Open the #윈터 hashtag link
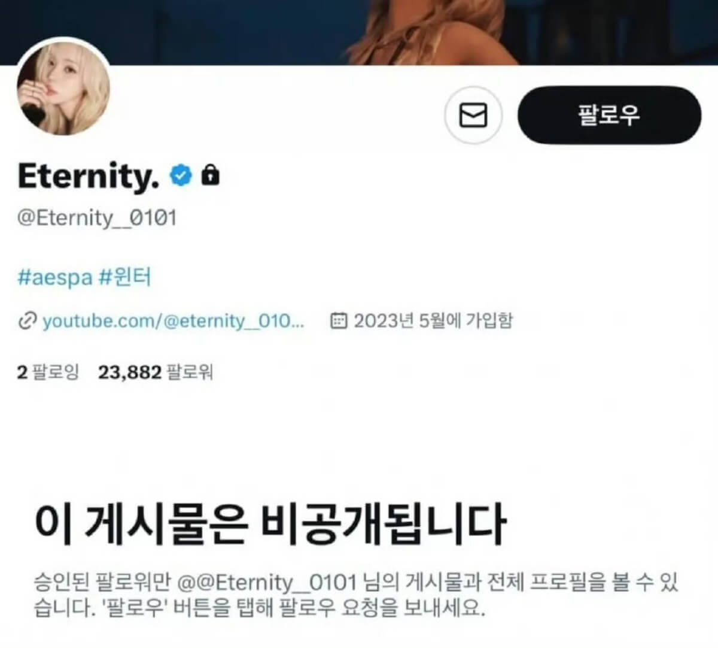Viewport: 718px width, 648px height. tap(125, 278)
